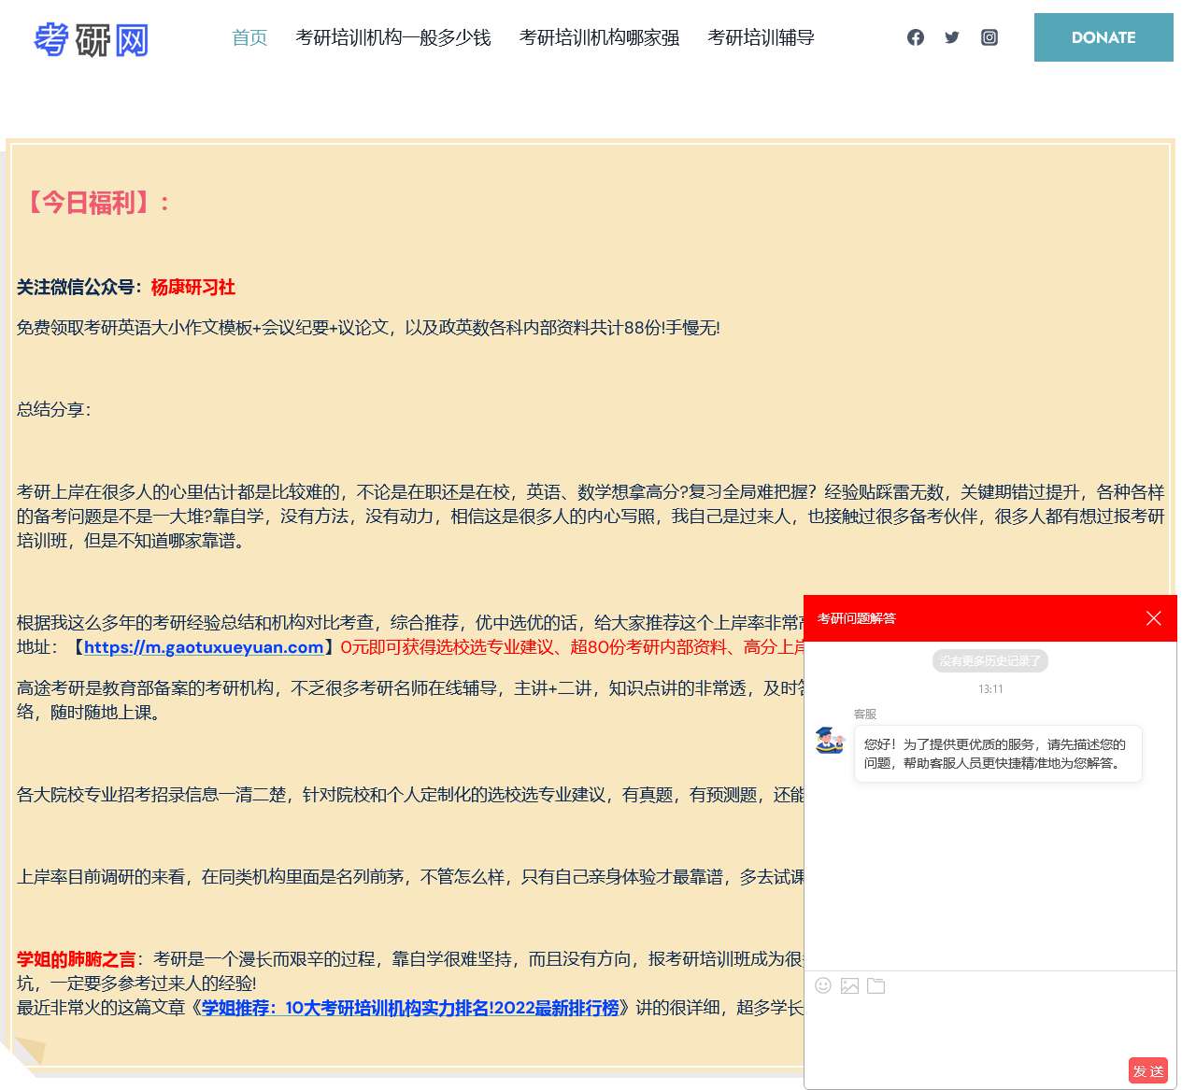Image resolution: width=1196 pixels, height=1090 pixels.
Task: Open the Twitter social icon
Action: [951, 37]
